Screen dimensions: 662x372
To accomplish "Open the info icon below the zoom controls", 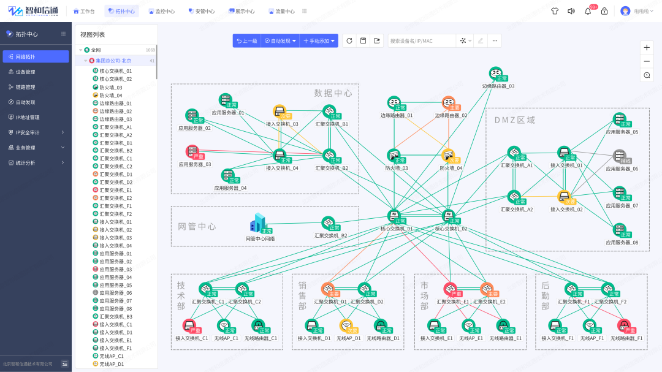I will pos(647,75).
